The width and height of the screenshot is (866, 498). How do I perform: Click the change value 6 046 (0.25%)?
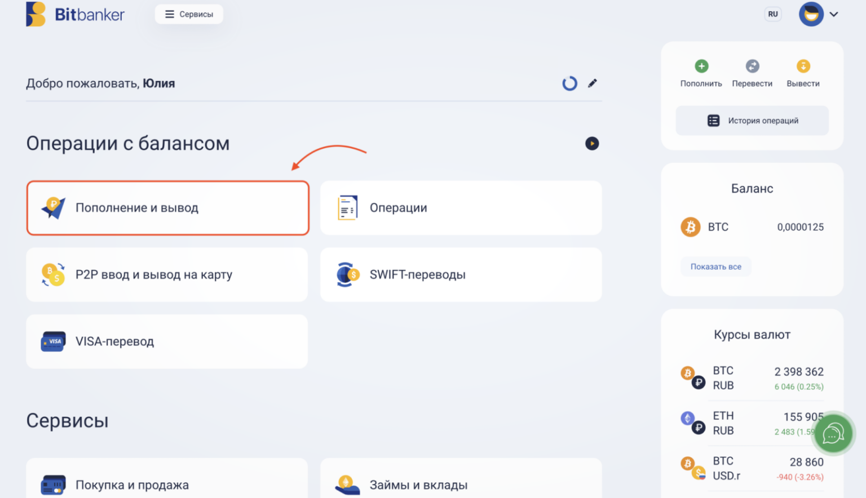pos(799,387)
